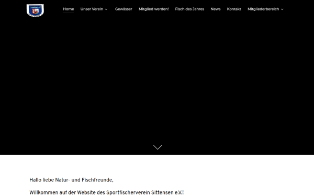Click the text 'Hallo liebe Natur- und Fischfreunde,'
314x196 pixels.
click(71, 180)
